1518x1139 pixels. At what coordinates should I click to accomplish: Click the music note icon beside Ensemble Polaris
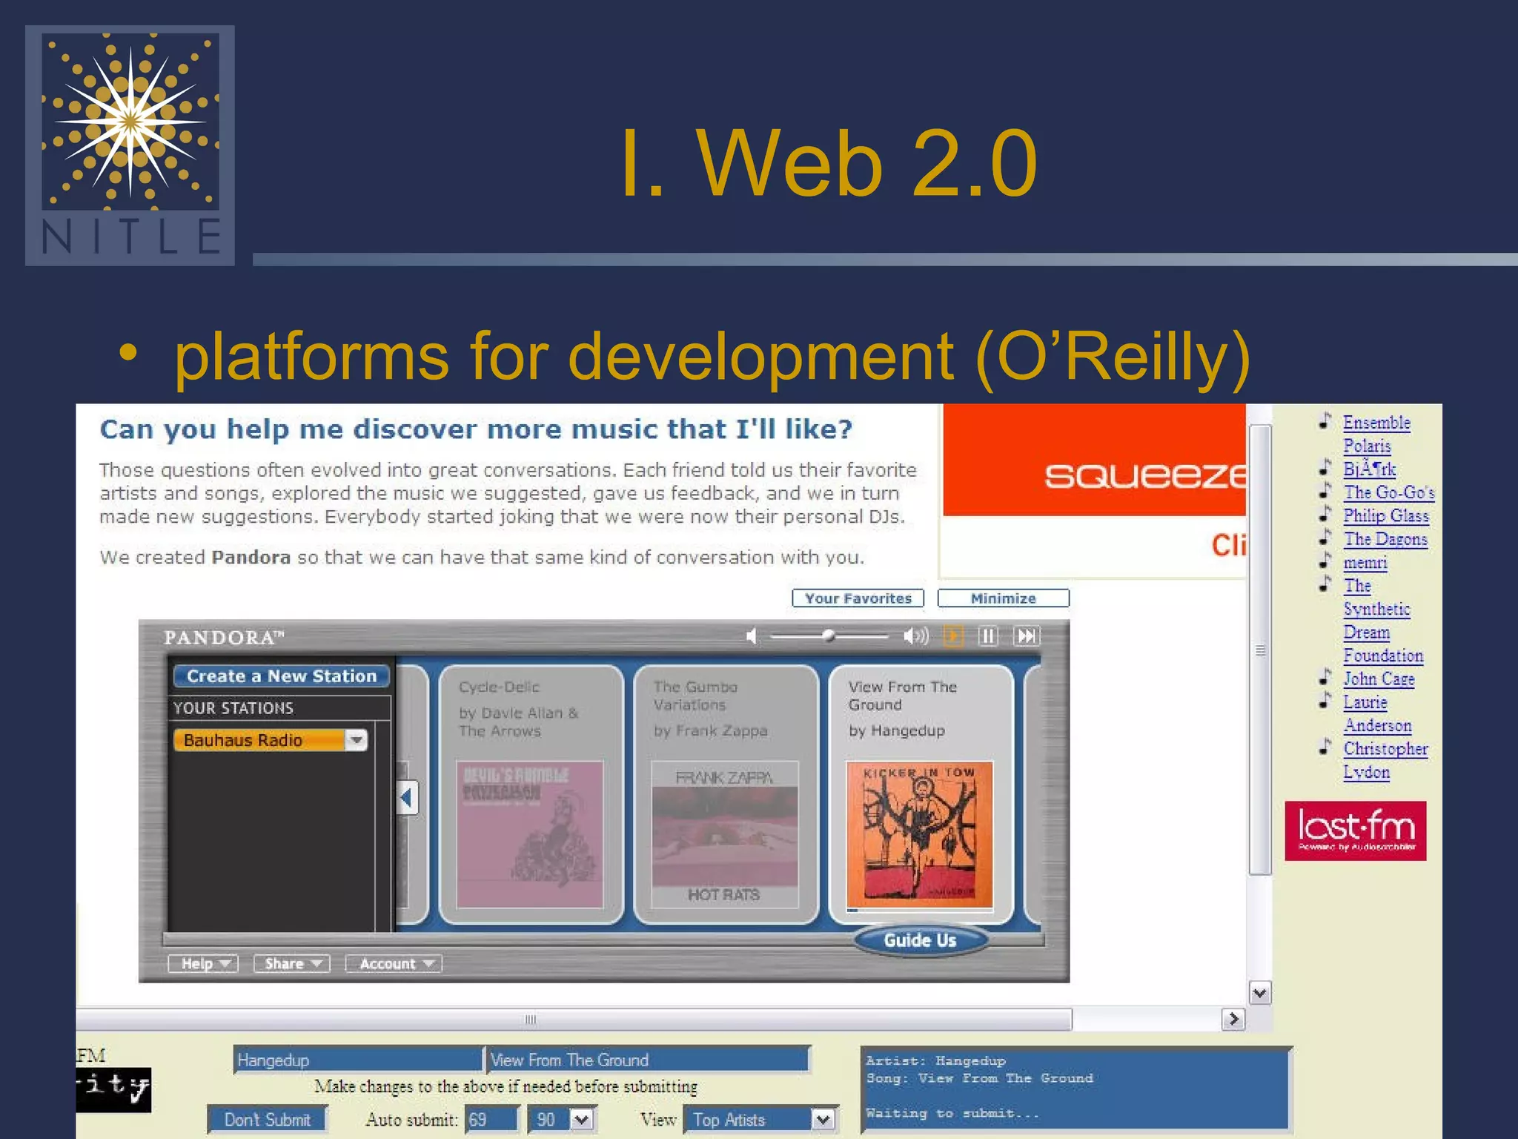click(x=1325, y=421)
